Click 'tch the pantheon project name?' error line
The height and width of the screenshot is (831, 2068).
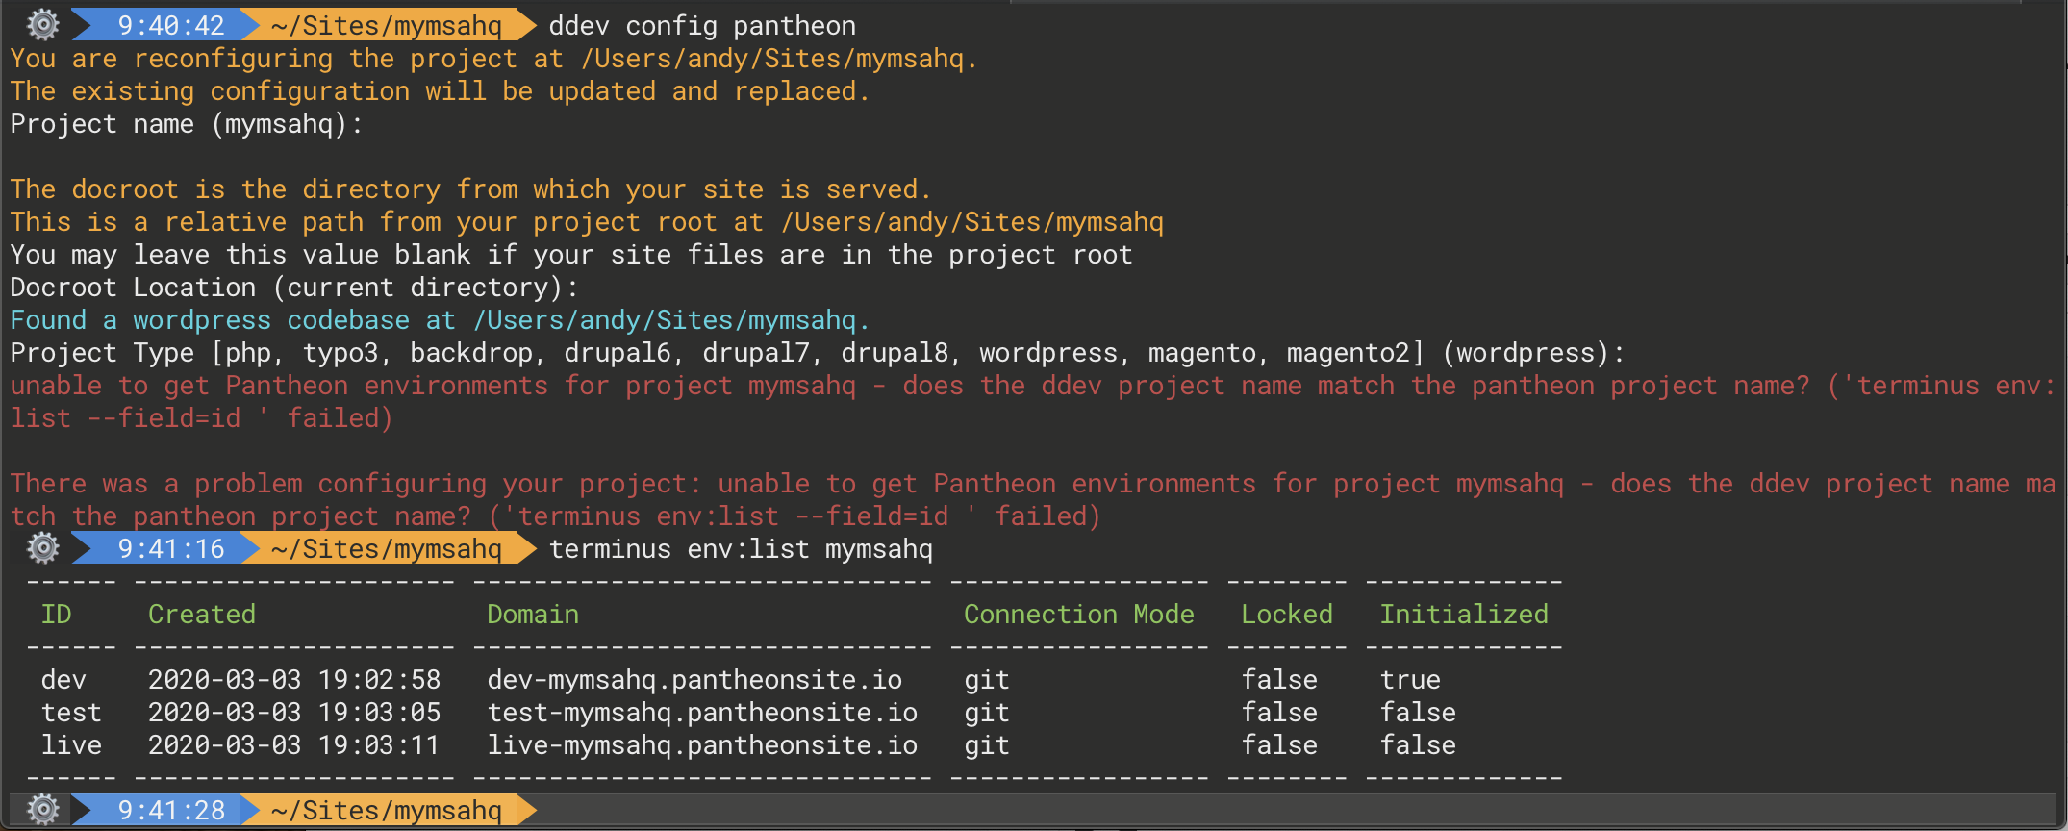[555, 516]
